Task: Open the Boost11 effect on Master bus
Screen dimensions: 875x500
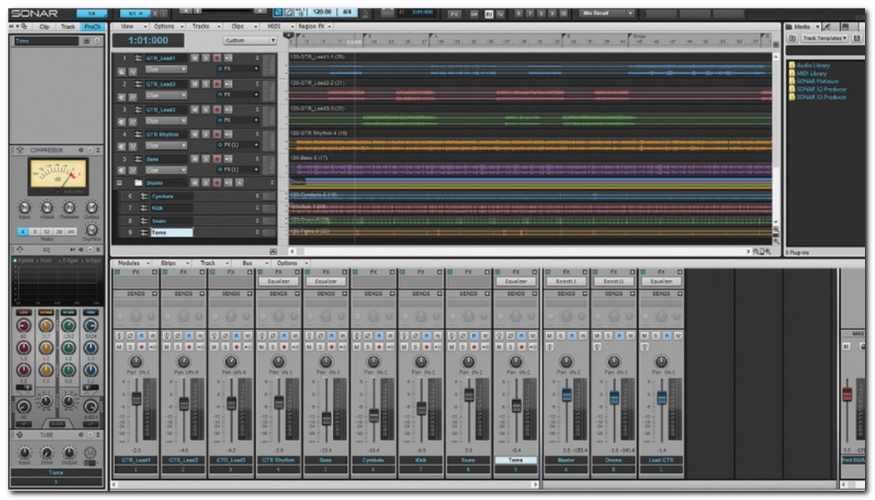Action: click(566, 282)
